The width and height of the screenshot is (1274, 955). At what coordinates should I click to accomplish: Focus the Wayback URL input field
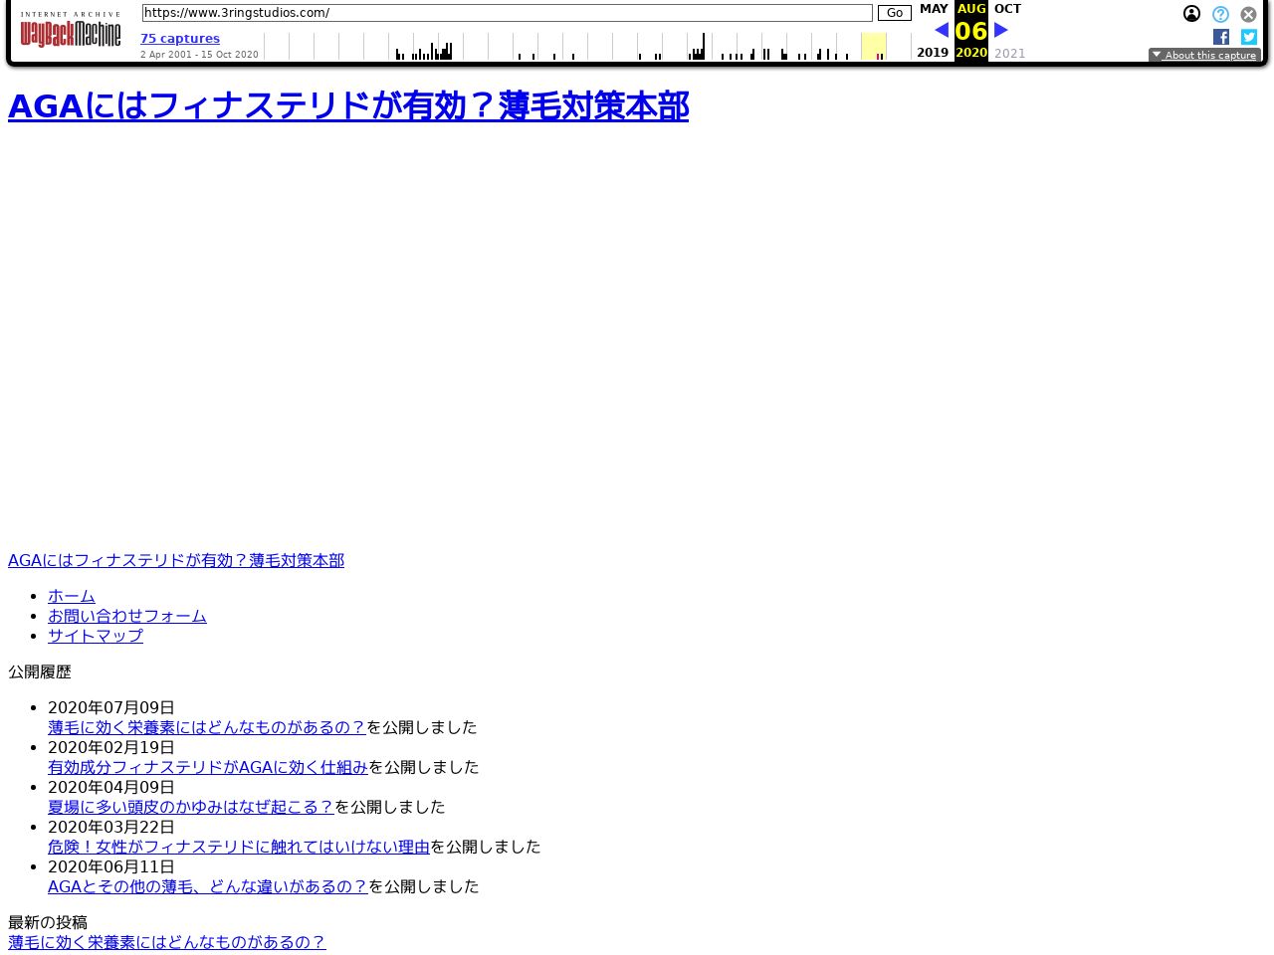coord(507,13)
